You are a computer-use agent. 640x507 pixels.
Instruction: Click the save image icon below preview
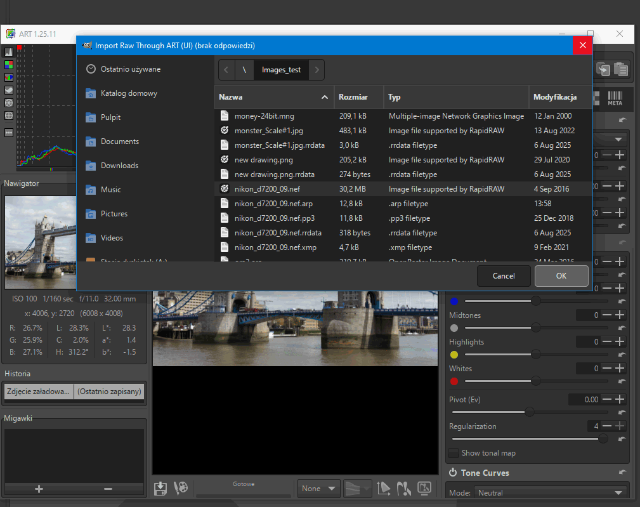[x=161, y=488]
